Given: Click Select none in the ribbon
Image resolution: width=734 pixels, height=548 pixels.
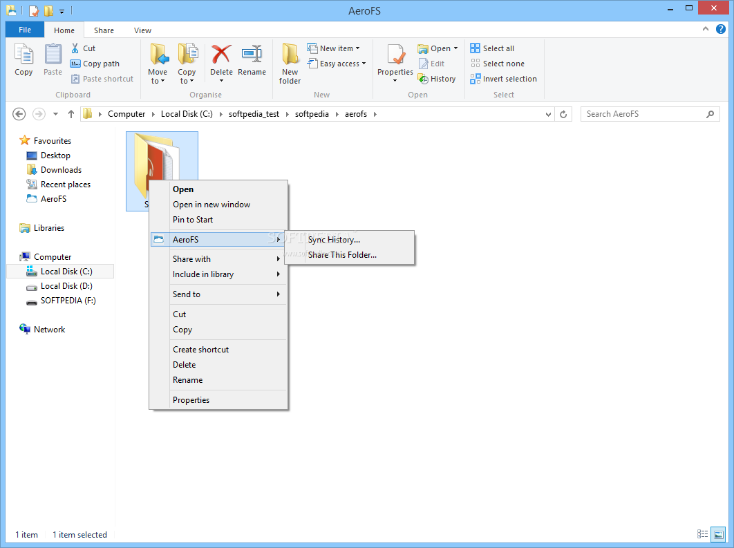Looking at the screenshot, I should click(x=497, y=64).
